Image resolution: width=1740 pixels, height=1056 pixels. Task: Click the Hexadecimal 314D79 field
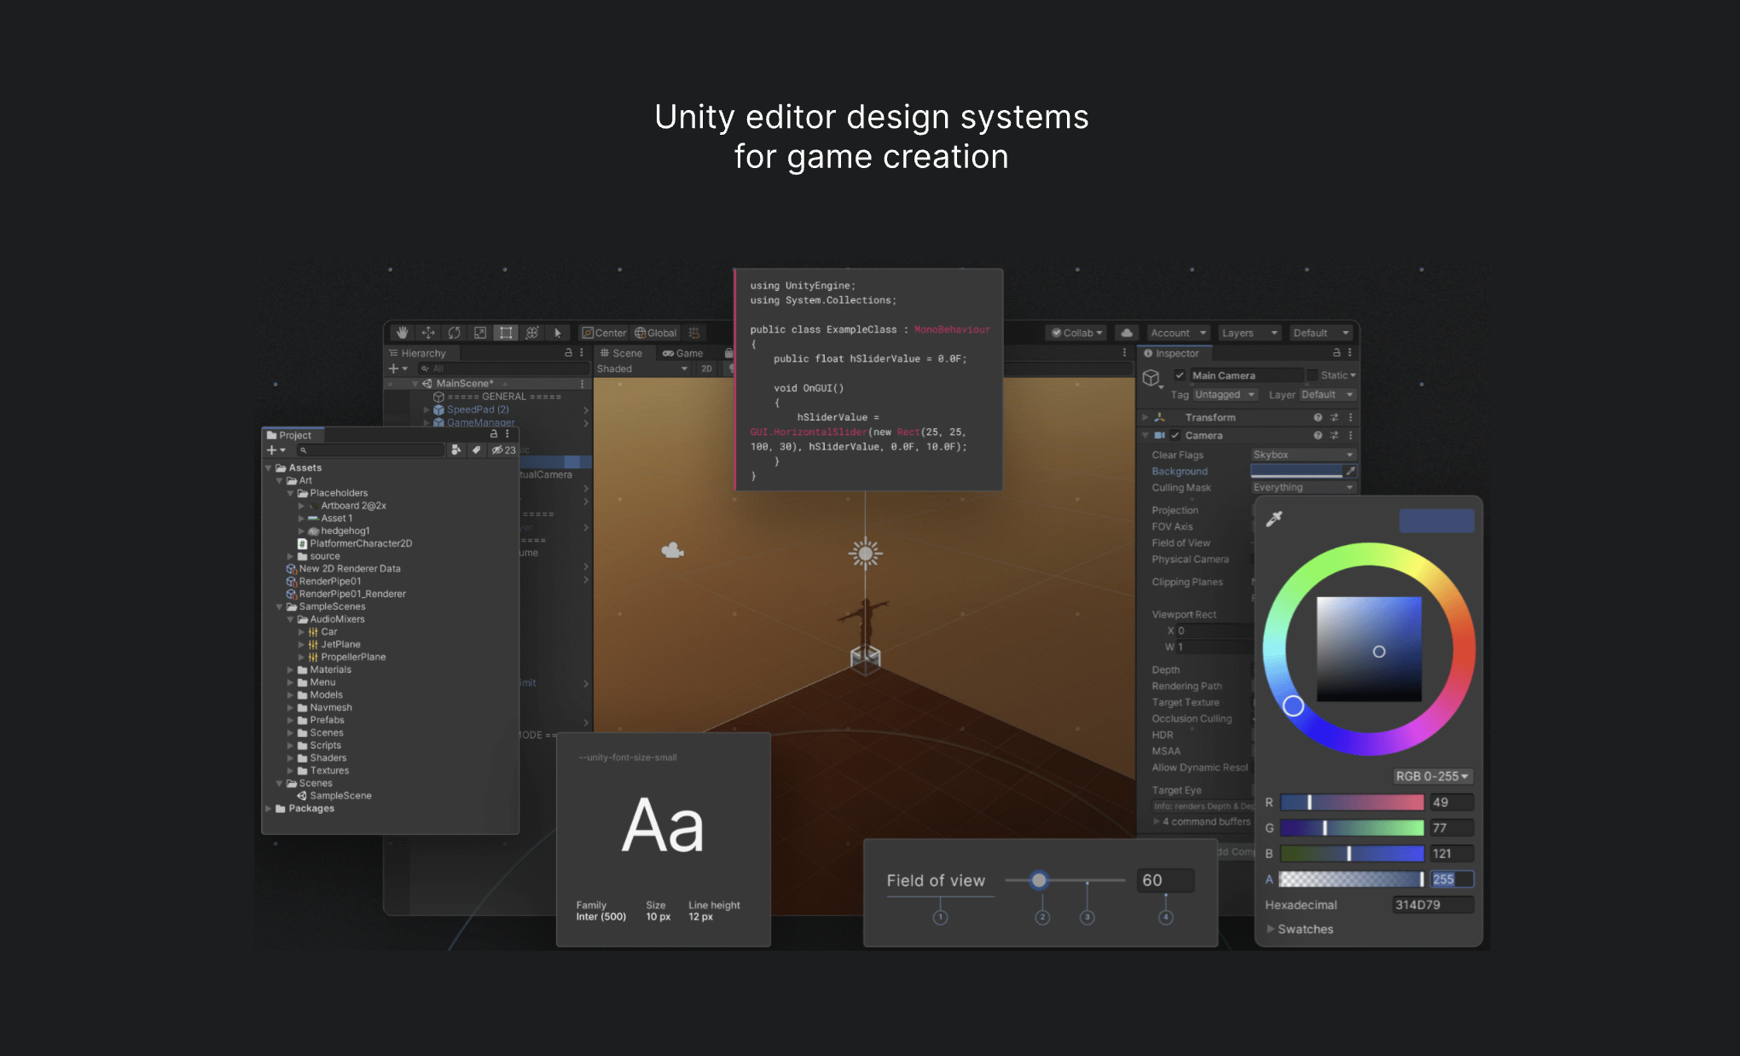coord(1432,905)
